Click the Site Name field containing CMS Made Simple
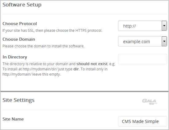This screenshot has width=169, height=130. (x=143, y=121)
